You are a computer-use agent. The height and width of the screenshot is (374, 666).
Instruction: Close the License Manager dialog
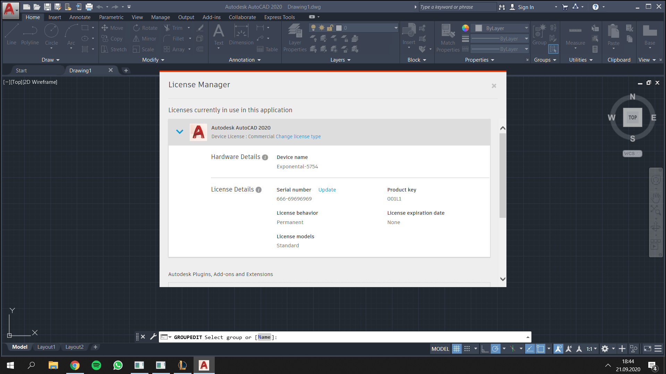(494, 86)
